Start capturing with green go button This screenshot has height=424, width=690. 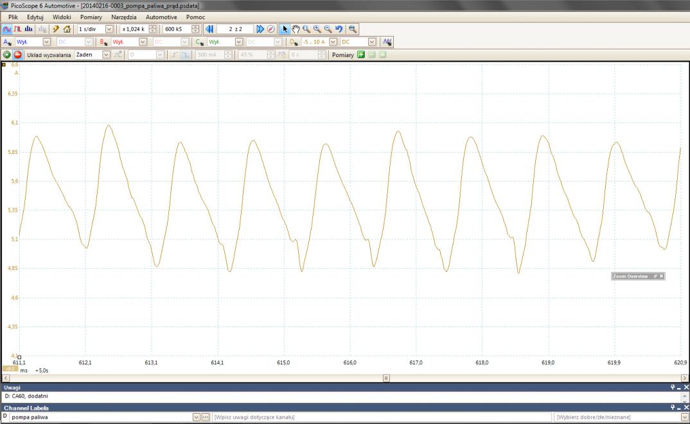pyautogui.click(x=7, y=55)
